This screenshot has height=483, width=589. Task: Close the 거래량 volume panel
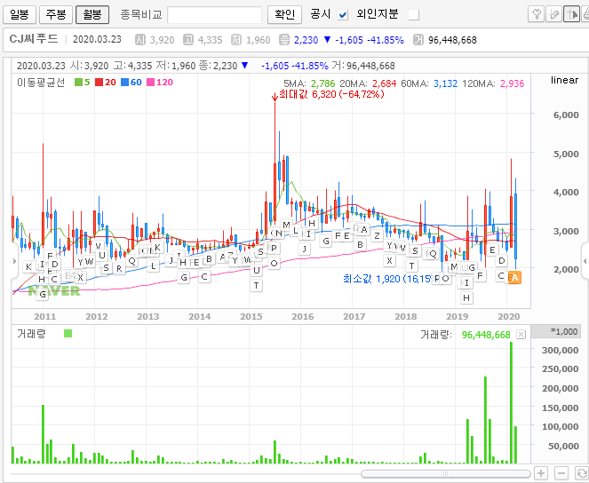[521, 335]
